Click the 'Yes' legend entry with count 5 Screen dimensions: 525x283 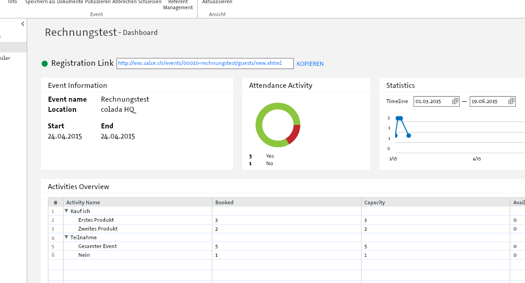point(262,156)
